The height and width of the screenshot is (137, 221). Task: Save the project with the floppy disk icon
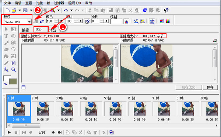tap(25, 10)
